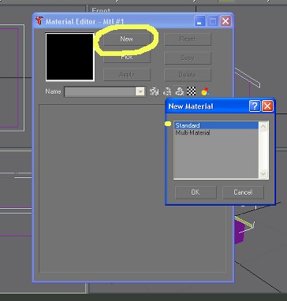Click the Material Editor title bar logo
The width and height of the screenshot is (287, 301).
[39, 20]
